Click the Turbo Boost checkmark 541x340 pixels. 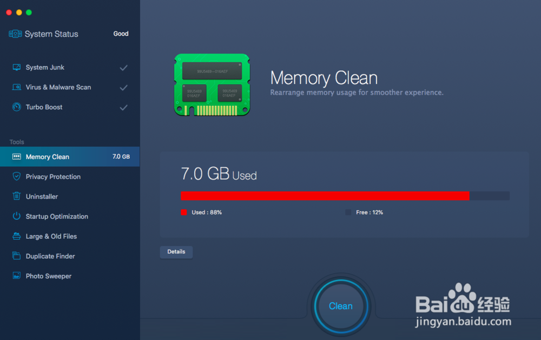coord(123,107)
